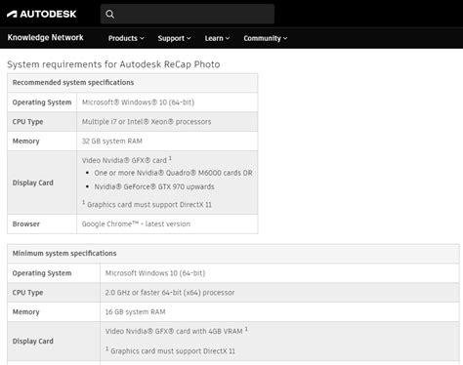
Task: Click the System requirements for Autodesk ReCap Photo heading
Action: click(x=113, y=64)
